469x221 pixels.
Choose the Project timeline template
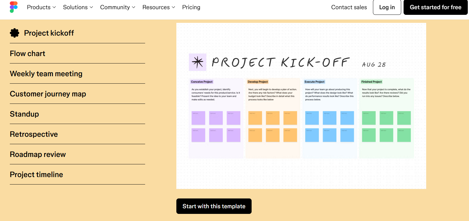pos(77,174)
